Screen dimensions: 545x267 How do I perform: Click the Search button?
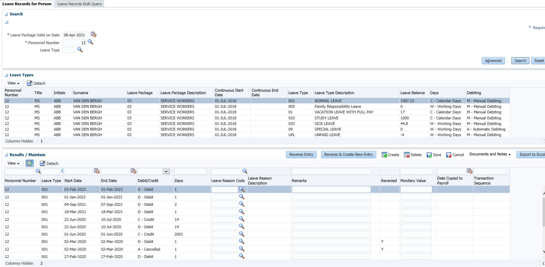click(520, 61)
